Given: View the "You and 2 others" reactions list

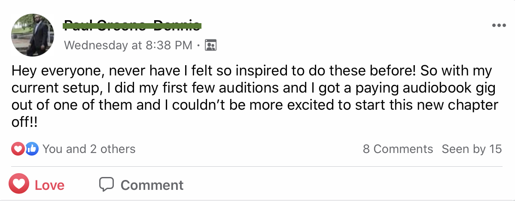Looking at the screenshot, I should click(89, 149).
